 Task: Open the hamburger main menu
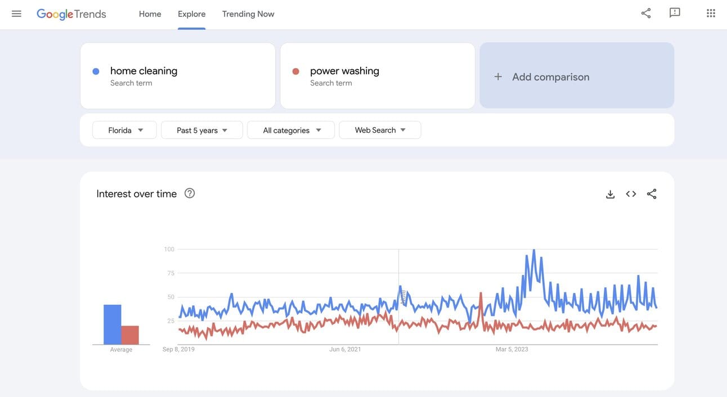(x=16, y=13)
